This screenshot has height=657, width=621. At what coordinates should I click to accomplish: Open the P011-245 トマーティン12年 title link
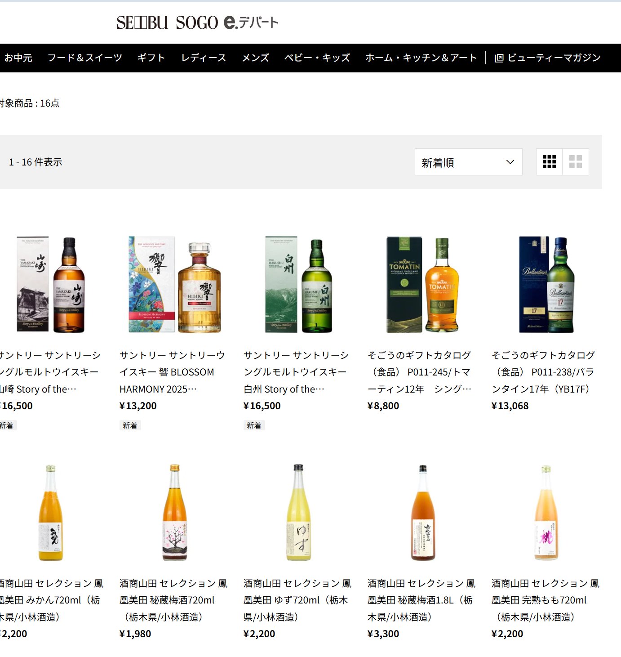tap(420, 372)
